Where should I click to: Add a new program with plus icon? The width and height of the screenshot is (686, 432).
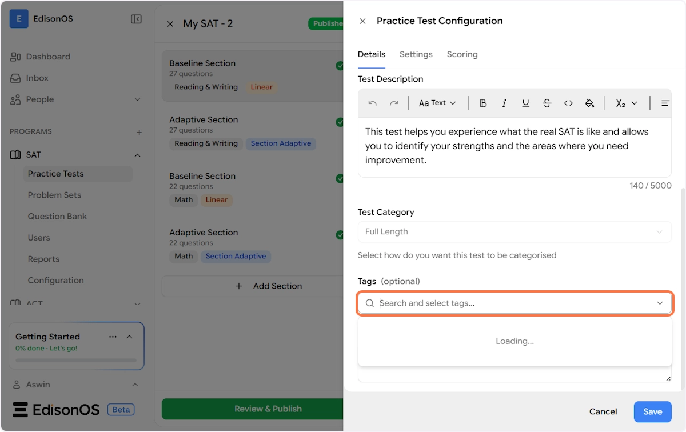139,132
